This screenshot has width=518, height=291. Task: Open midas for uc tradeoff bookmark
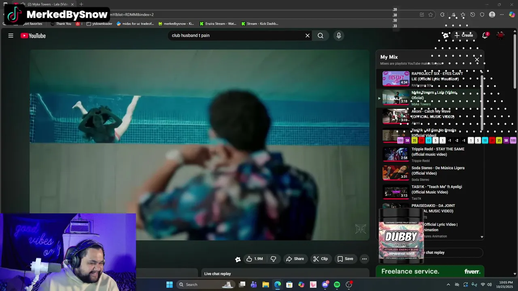click(x=135, y=23)
